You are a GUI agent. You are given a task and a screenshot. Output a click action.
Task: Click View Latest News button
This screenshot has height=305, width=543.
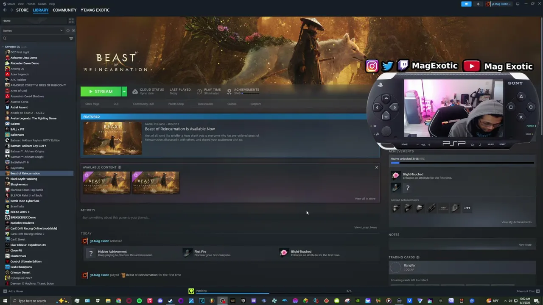point(366,227)
